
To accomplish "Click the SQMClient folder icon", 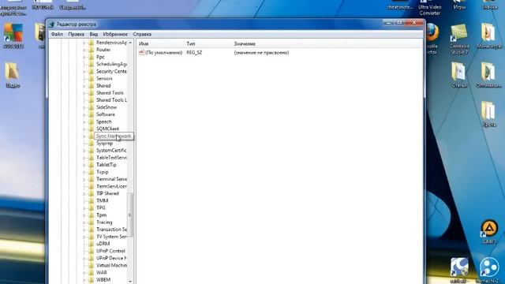I will click(92, 129).
